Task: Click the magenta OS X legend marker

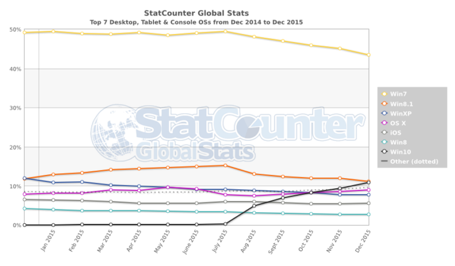Action: click(384, 122)
